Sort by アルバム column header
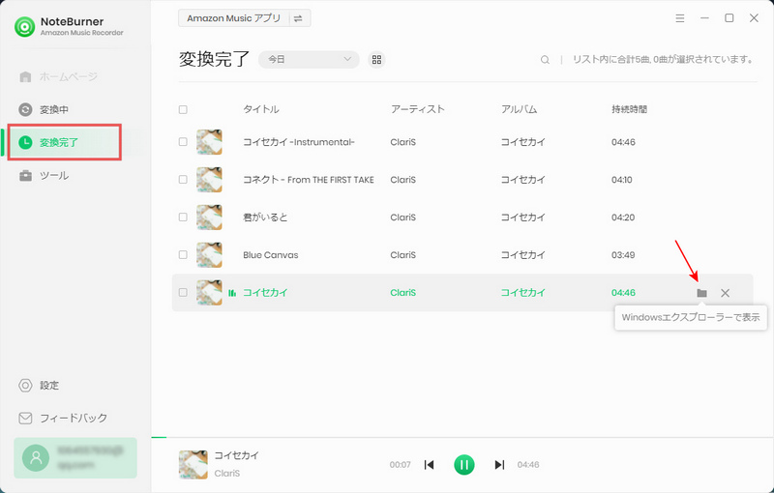Viewport: 774px width, 493px height. point(520,109)
